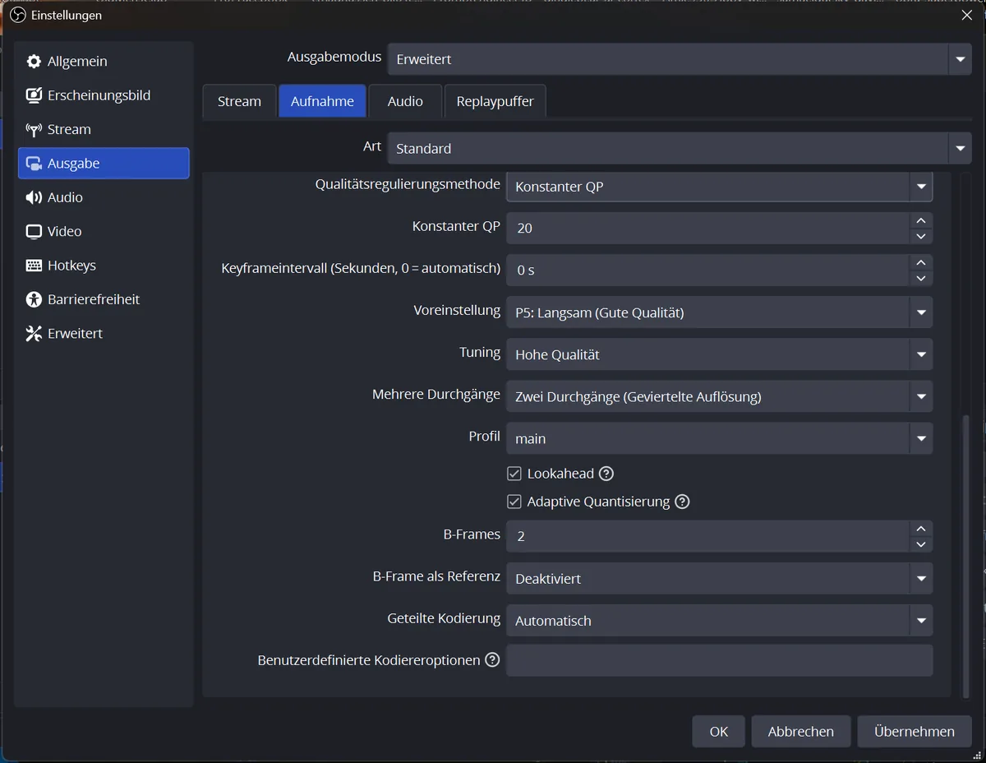Expand the Mehrere Durchgänge dropdown
The width and height of the screenshot is (986, 763).
tap(719, 397)
